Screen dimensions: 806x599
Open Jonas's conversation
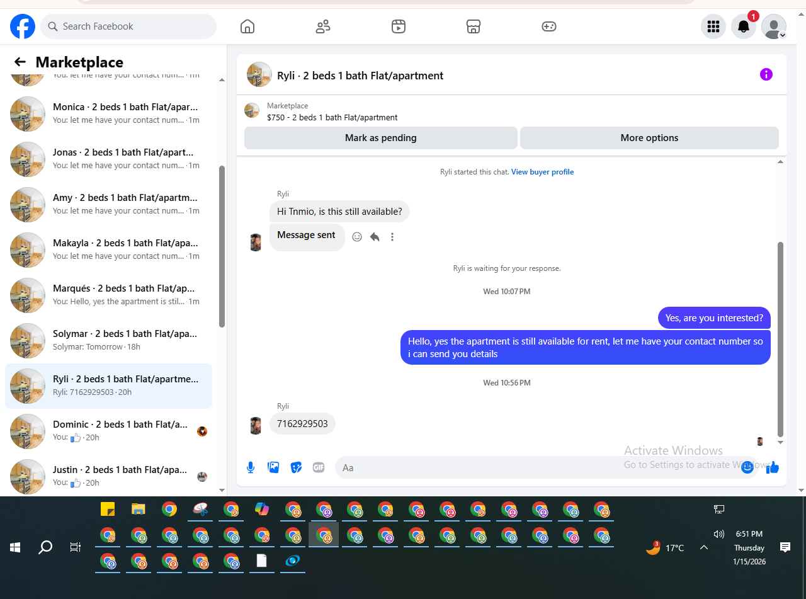pyautogui.click(x=108, y=159)
